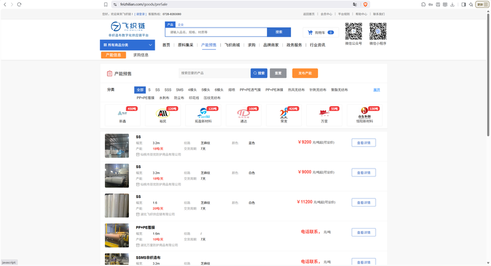Switch search scope to enterprise tab
Viewport: 491px width, 266px height.
tap(180, 25)
